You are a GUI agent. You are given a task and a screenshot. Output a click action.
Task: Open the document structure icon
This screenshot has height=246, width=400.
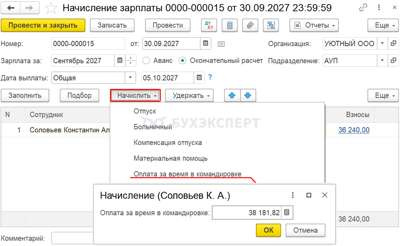pos(271,25)
